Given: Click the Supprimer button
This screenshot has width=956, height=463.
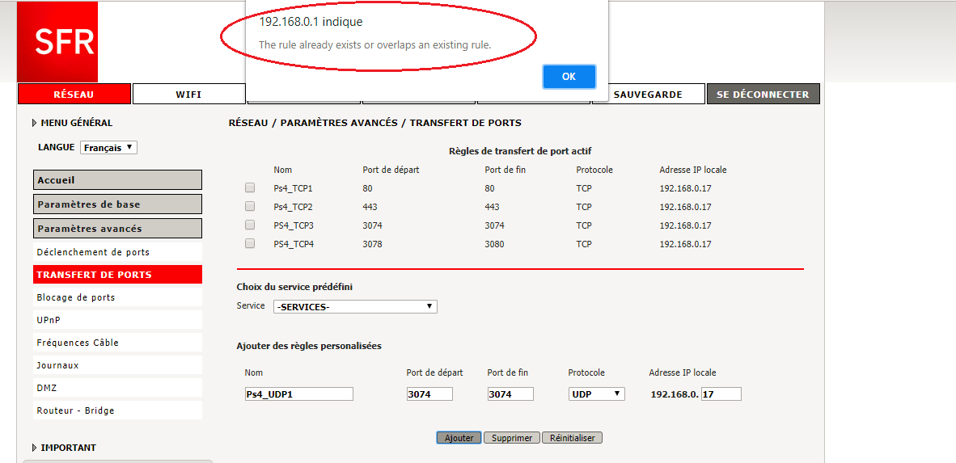Looking at the screenshot, I should pos(512,438).
